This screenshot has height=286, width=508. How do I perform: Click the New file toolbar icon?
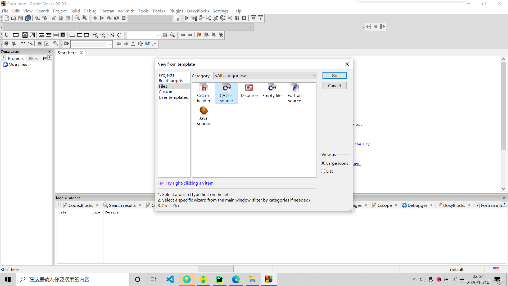click(7, 18)
